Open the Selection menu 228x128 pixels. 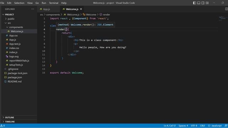click(x=19, y=3)
